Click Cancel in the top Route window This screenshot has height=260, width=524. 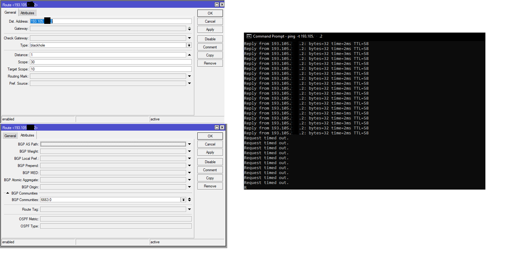click(x=210, y=21)
